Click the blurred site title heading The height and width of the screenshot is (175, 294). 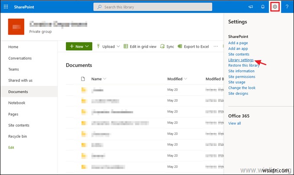(x=58, y=24)
